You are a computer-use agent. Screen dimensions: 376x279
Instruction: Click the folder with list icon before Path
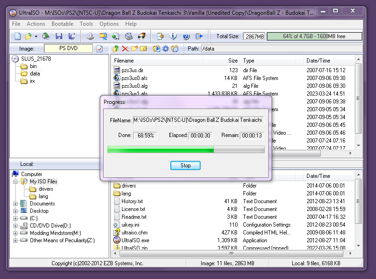tap(175, 49)
